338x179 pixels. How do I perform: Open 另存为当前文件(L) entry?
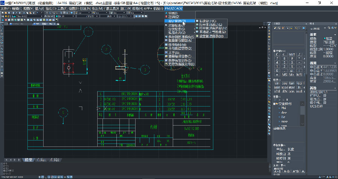tap(181, 64)
